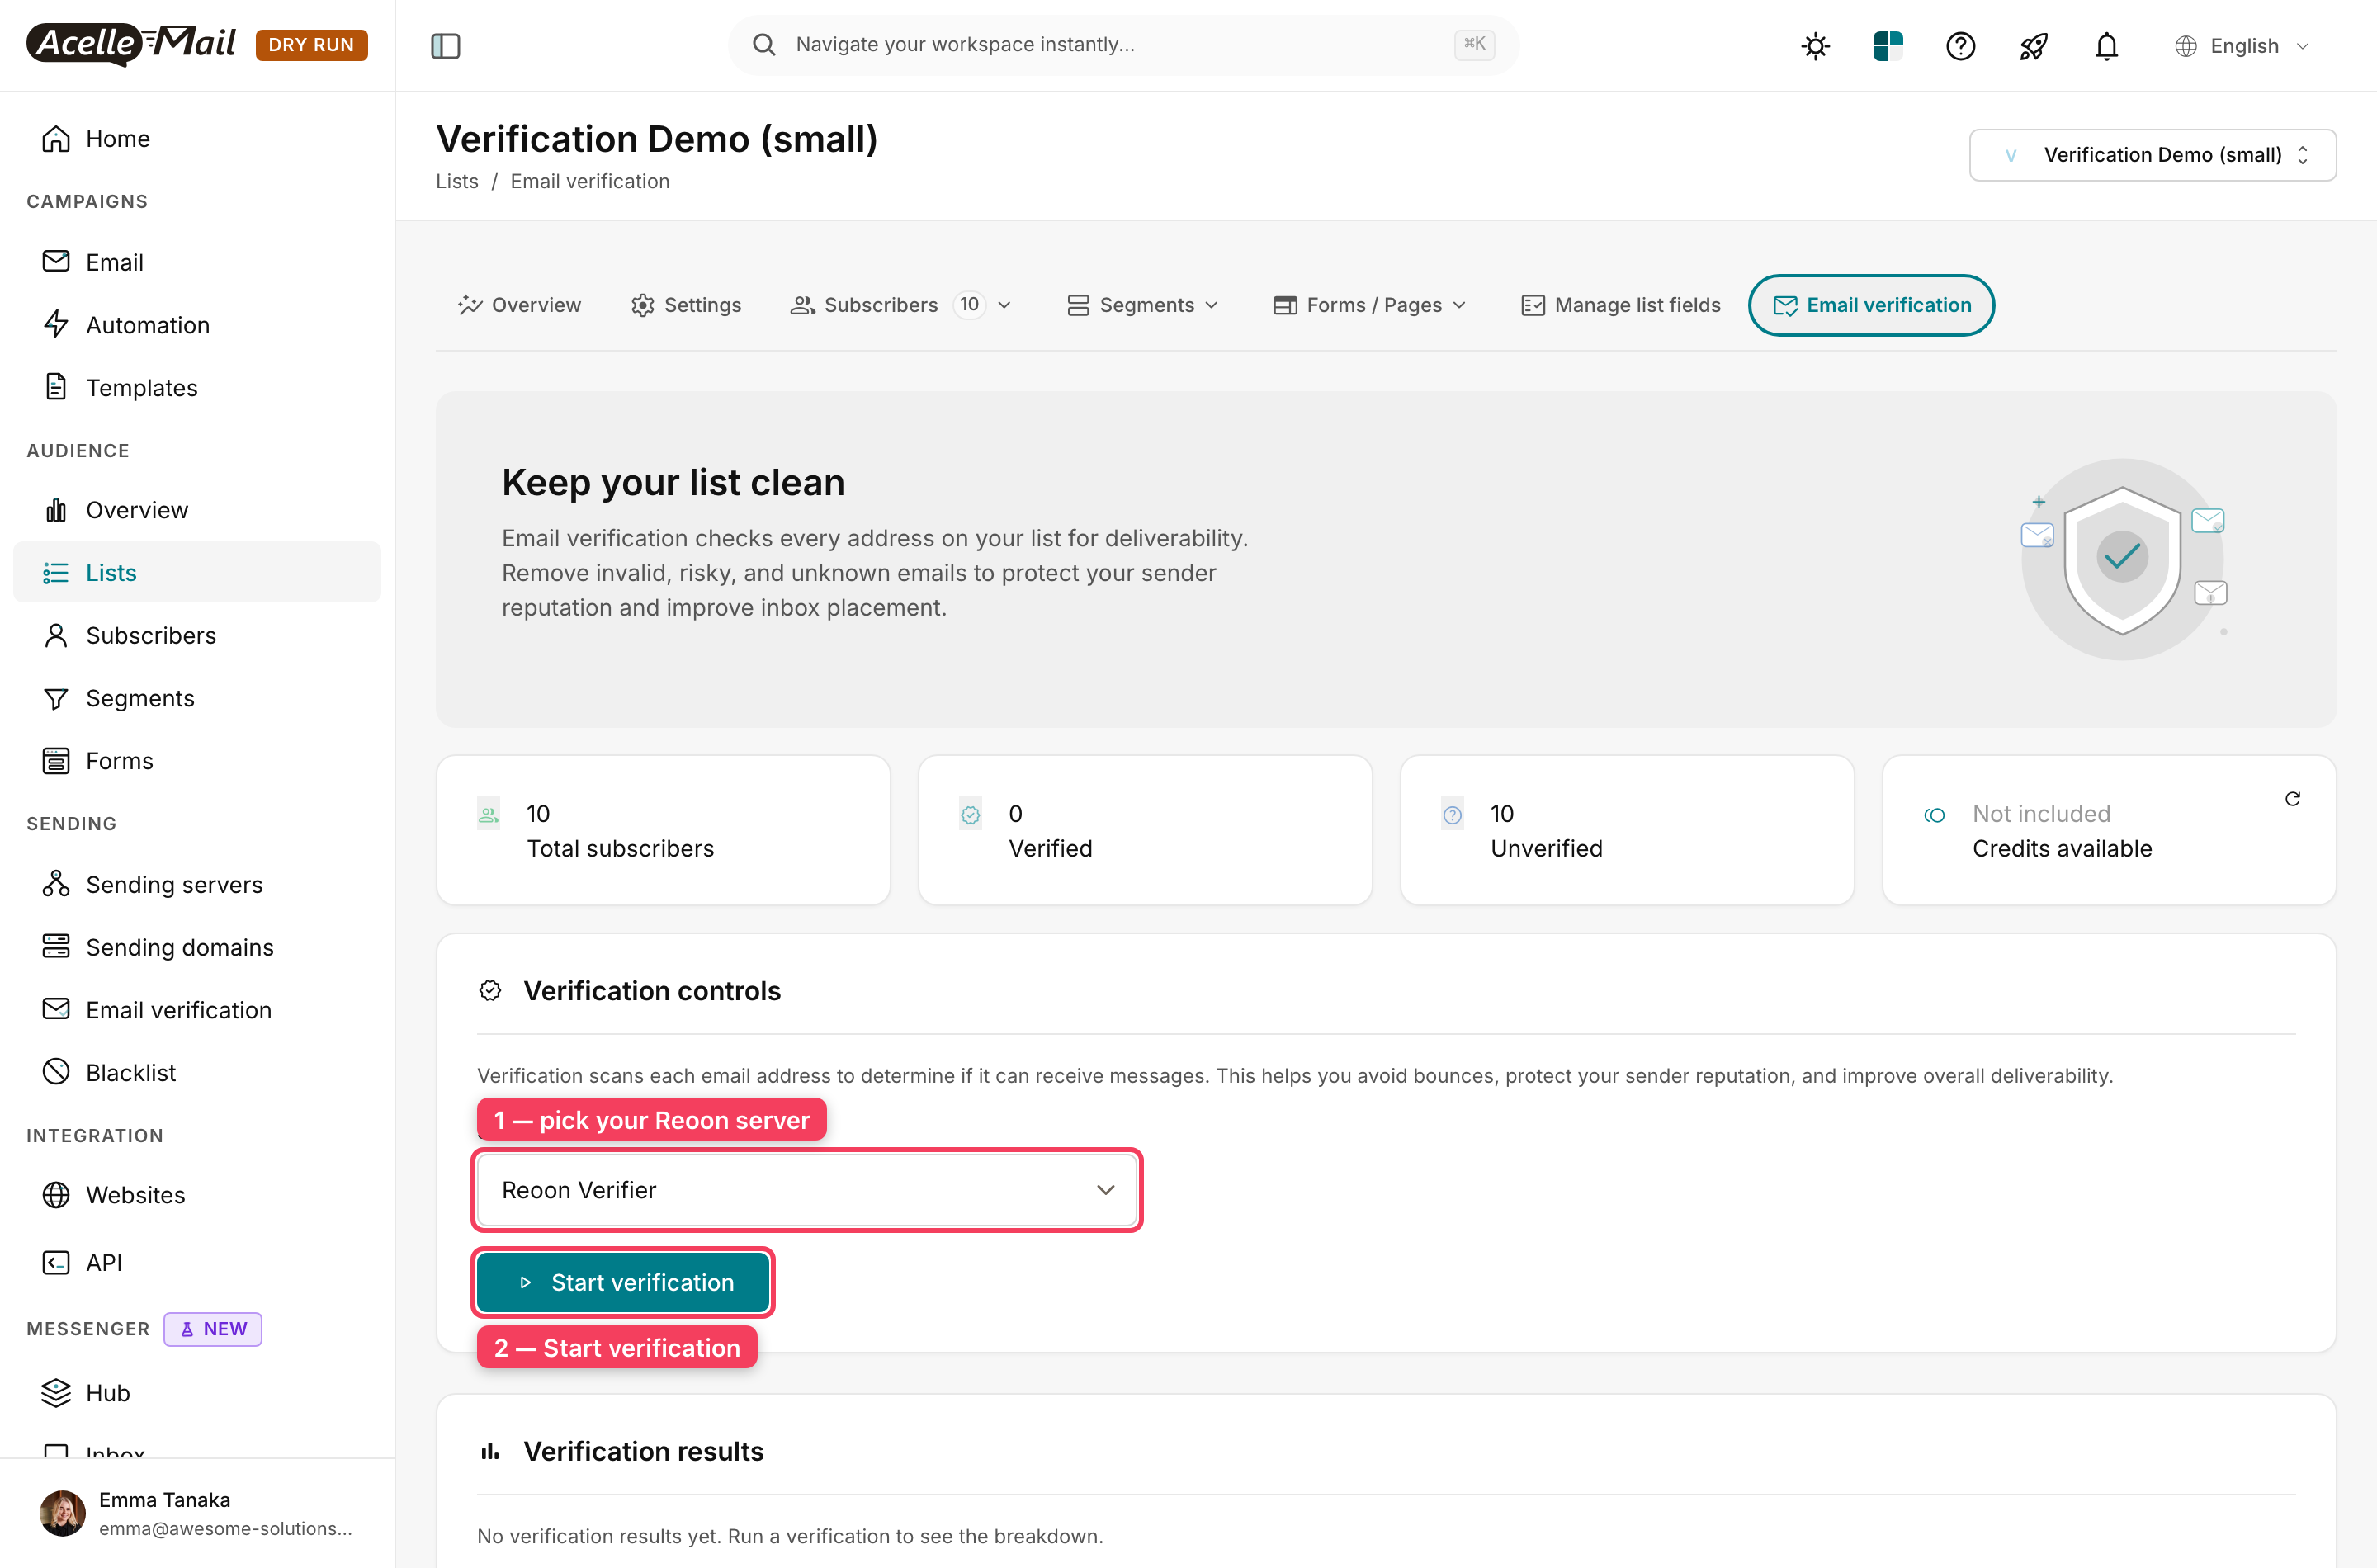Screen dimensions: 2377x1568
Task: Open the list Settings tab
Action: (x=686, y=305)
